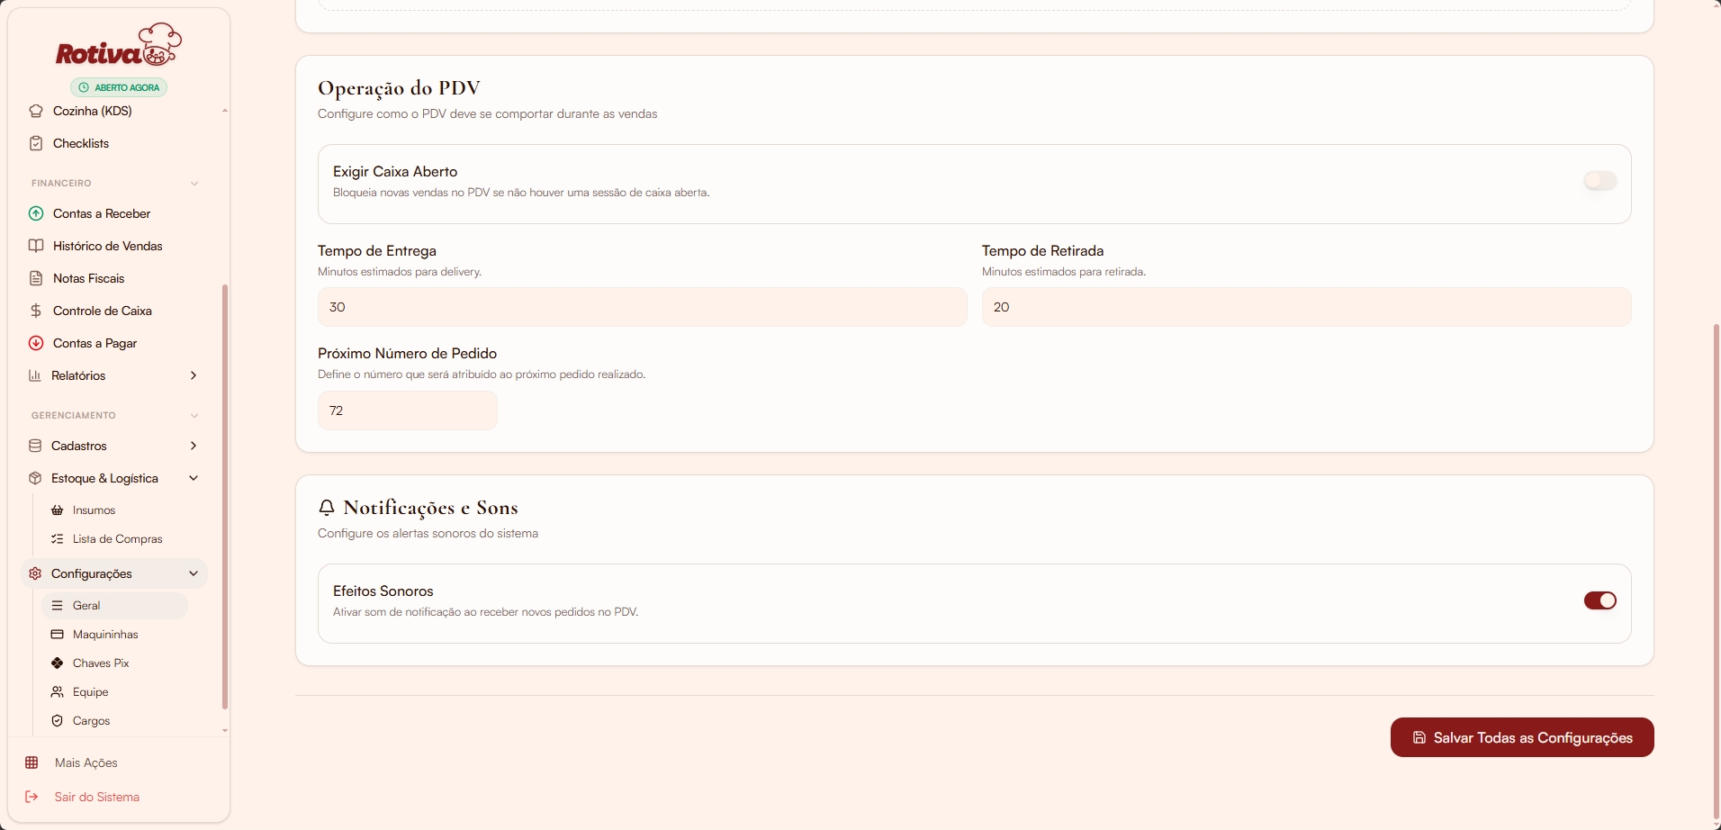Click the Sair do Sistema logout icon
1721x830 pixels.
[x=32, y=797]
